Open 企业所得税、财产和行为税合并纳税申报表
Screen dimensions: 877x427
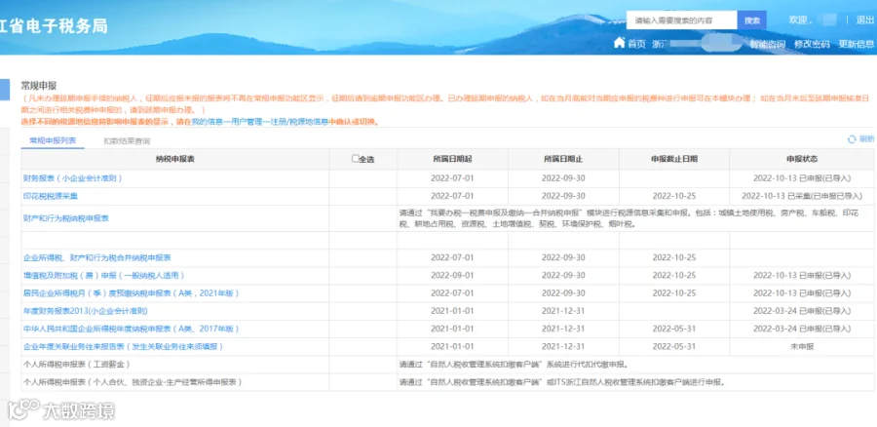[96, 258]
